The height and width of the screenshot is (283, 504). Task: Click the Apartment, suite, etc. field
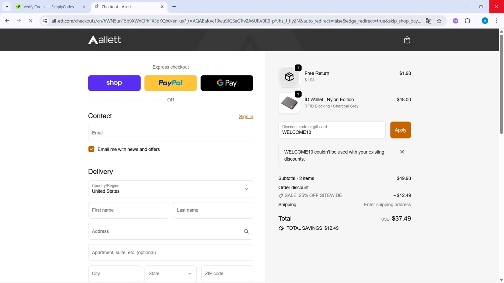171,252
